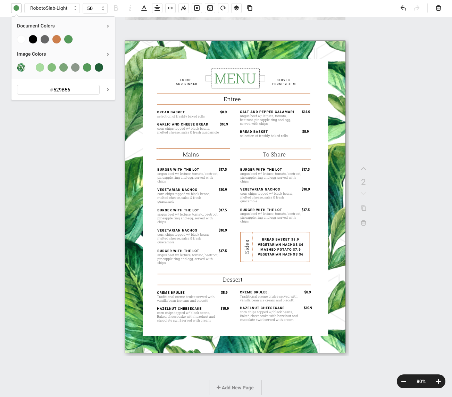This screenshot has width=452, height=397.
Task: Undo the last change
Action: click(403, 8)
